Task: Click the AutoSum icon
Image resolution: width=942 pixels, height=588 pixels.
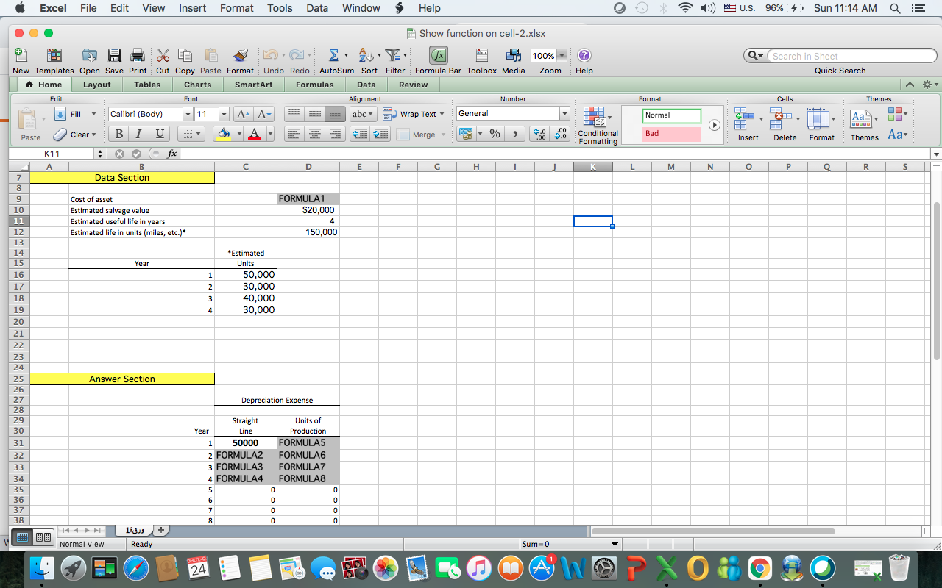Action: [x=333, y=55]
